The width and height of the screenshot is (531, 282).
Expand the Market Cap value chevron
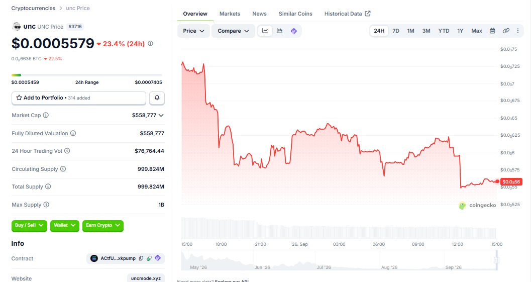point(161,115)
